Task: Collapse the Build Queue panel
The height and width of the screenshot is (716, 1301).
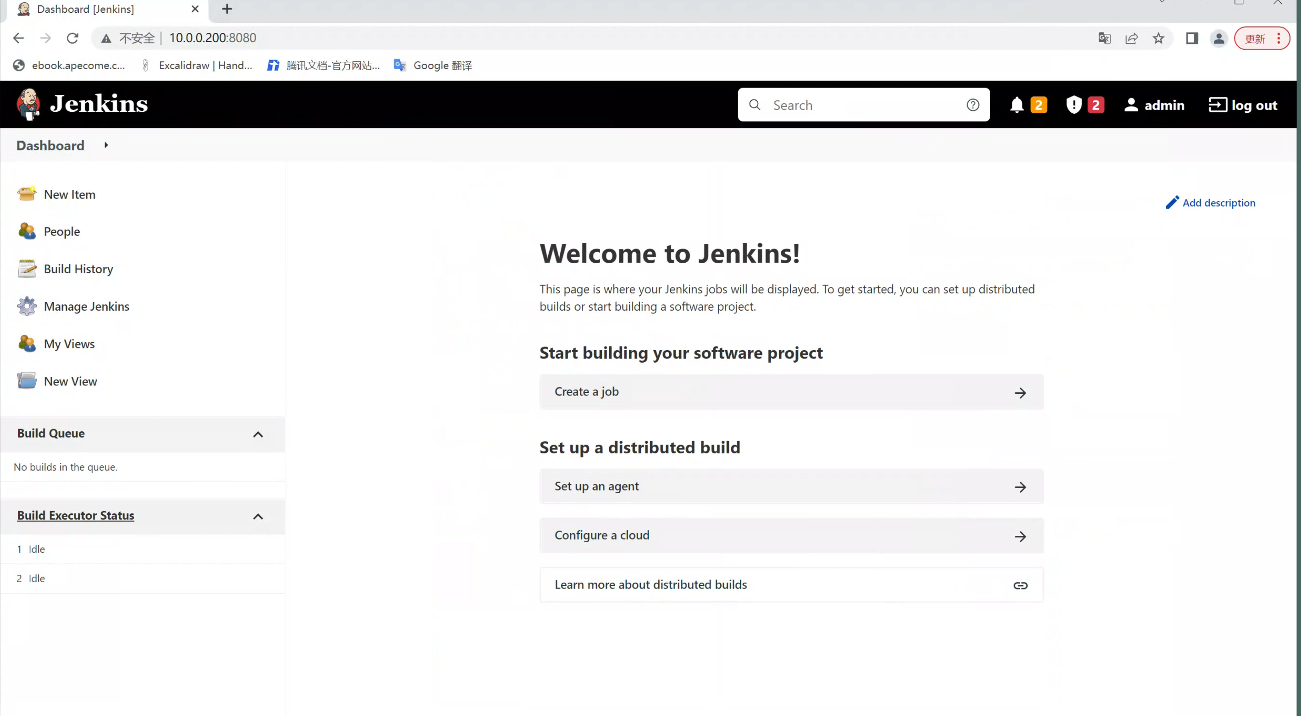Action: coord(258,434)
